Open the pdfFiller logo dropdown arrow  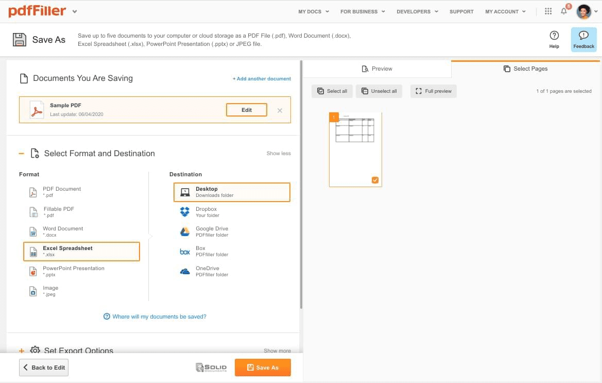point(75,11)
